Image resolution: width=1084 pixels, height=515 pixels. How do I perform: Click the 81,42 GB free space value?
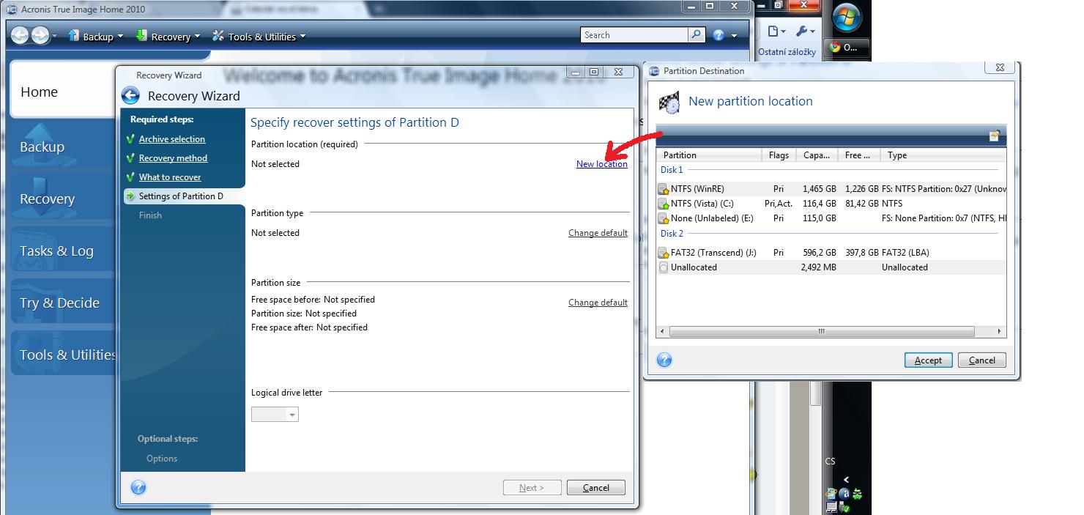861,204
